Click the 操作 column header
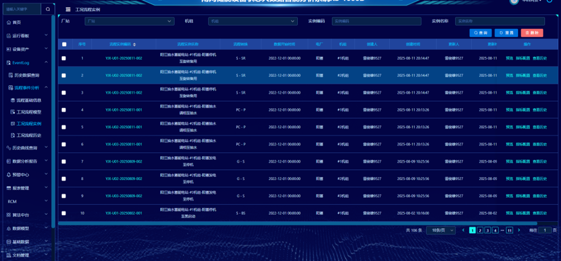 tap(527, 45)
